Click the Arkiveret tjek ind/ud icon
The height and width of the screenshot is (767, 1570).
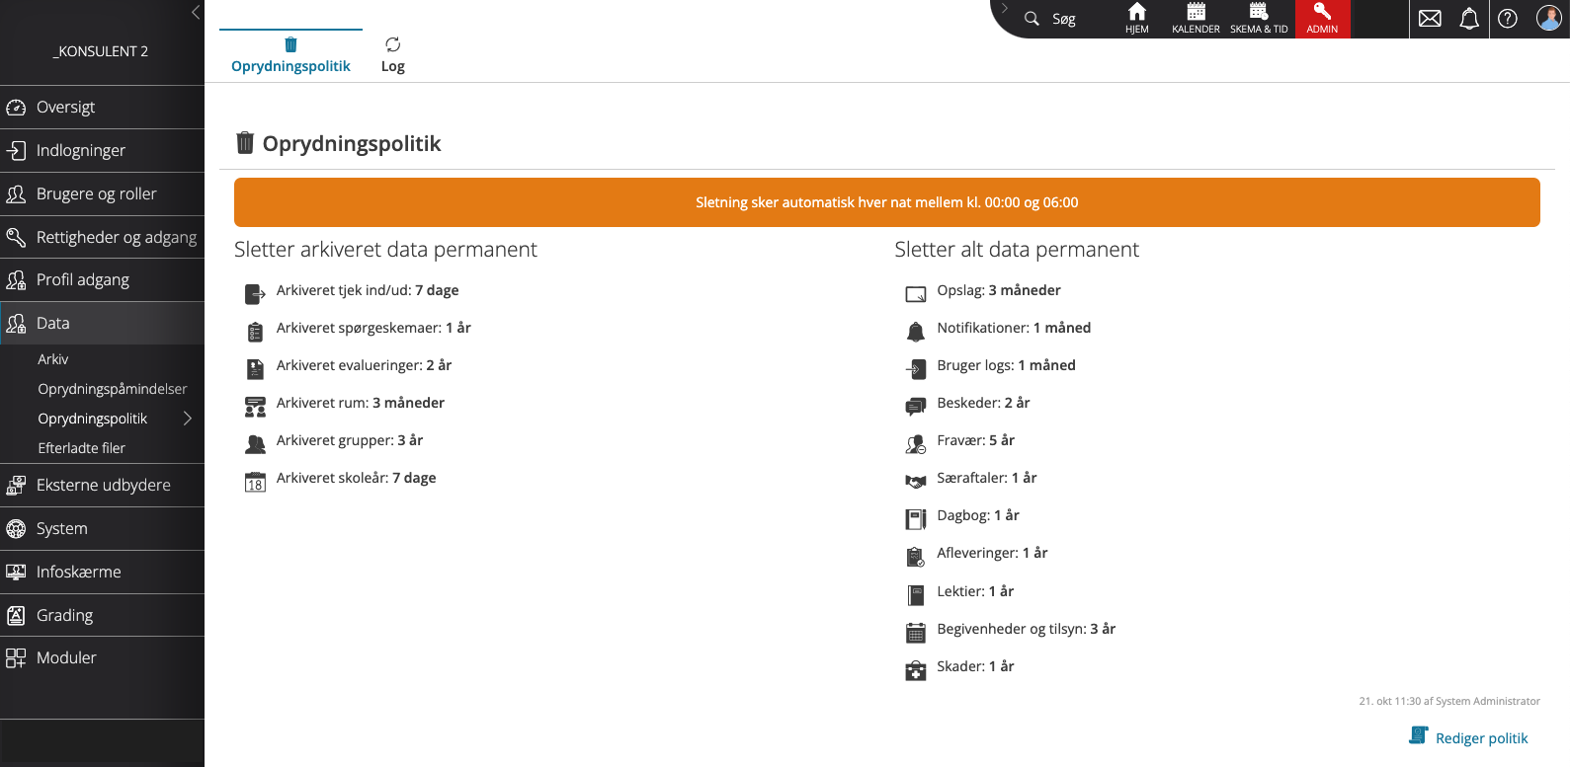pos(255,294)
